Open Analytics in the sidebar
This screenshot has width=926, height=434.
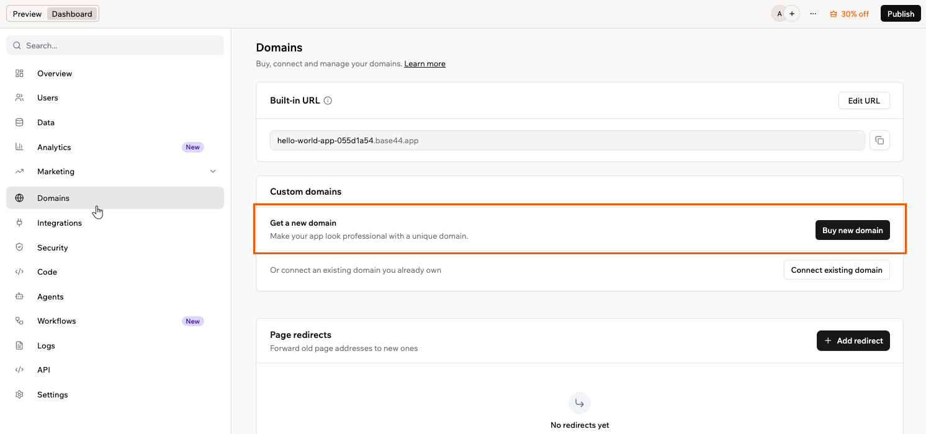[x=115, y=147]
